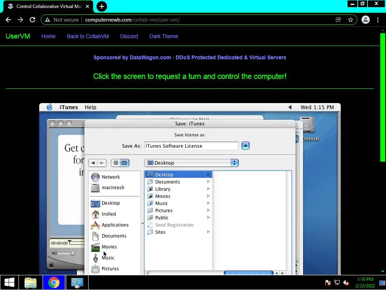Open the macintosh hard drive desktop icon
386x290 pixels.
[308, 125]
